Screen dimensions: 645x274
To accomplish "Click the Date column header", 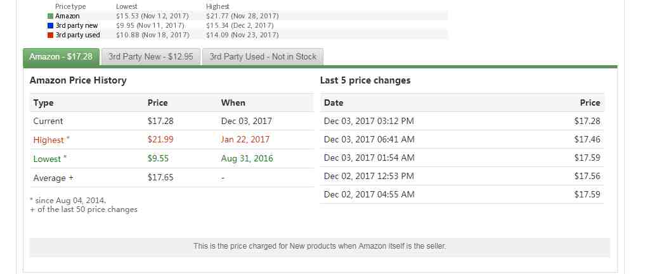I will pos(334,103).
